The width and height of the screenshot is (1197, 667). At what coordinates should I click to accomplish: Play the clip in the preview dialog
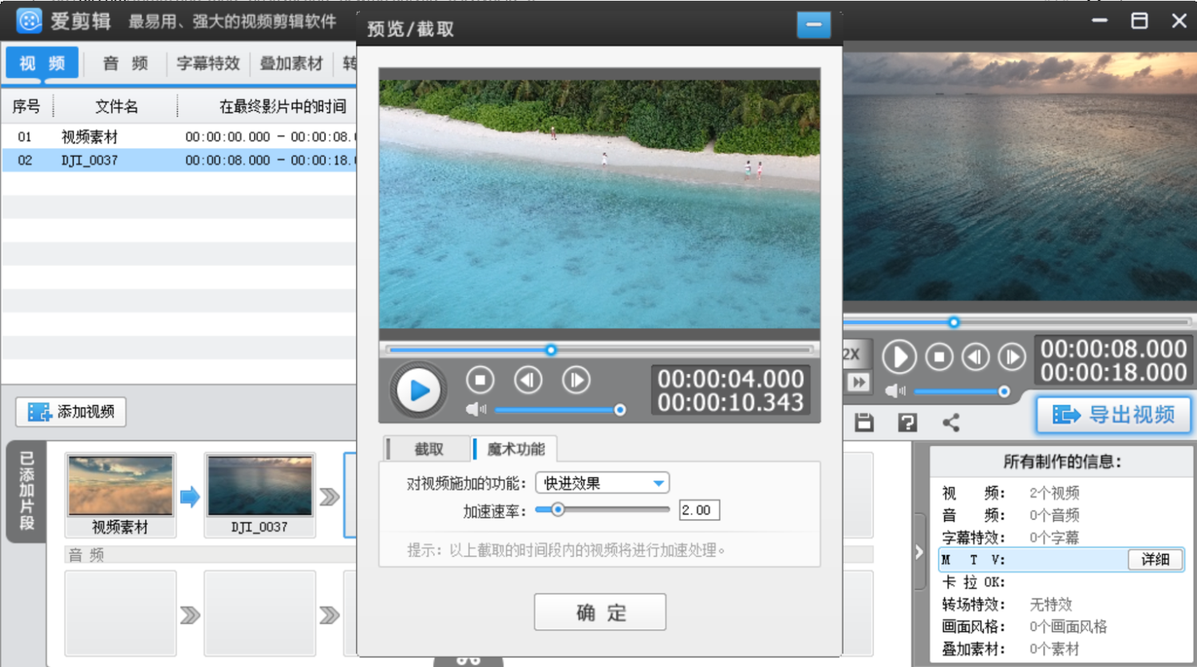[418, 390]
